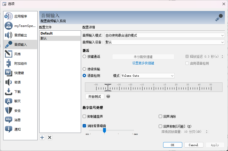Uncheck 消除背景噪音 option
The height and width of the screenshot is (151, 228).
(x=84, y=126)
